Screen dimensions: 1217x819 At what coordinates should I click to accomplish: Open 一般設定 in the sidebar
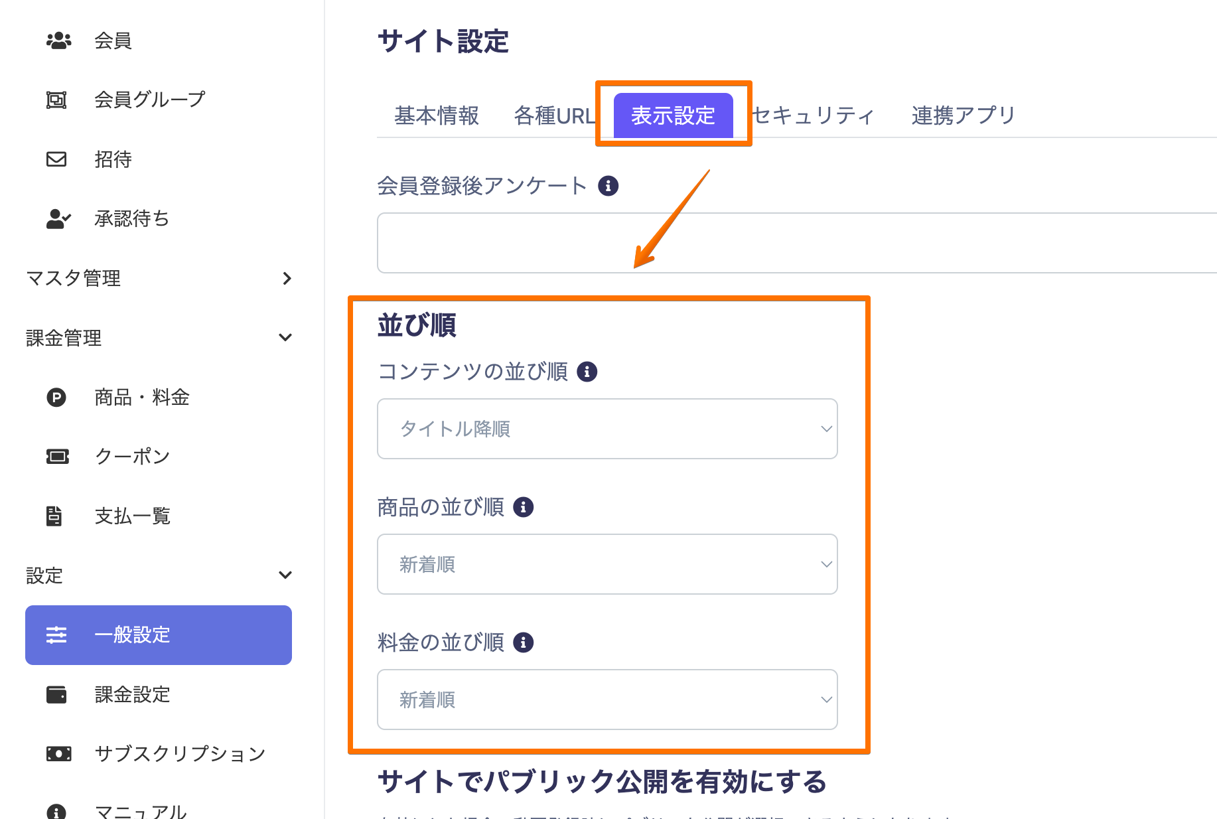click(158, 635)
